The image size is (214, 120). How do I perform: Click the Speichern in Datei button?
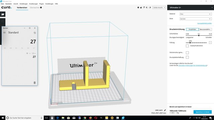click(203, 112)
